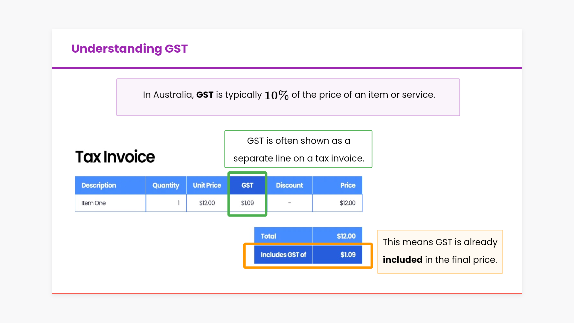Screen dimensions: 574x323
Task: Click the "Discount" column header
Action: 289,185
